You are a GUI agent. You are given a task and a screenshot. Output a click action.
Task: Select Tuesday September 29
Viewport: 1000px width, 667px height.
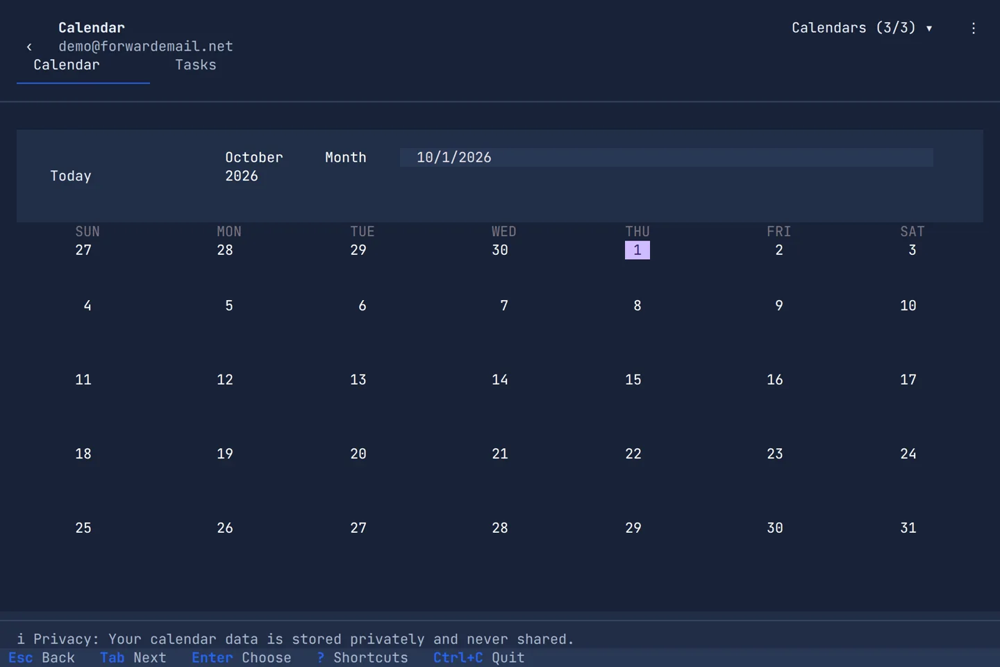[x=358, y=250]
